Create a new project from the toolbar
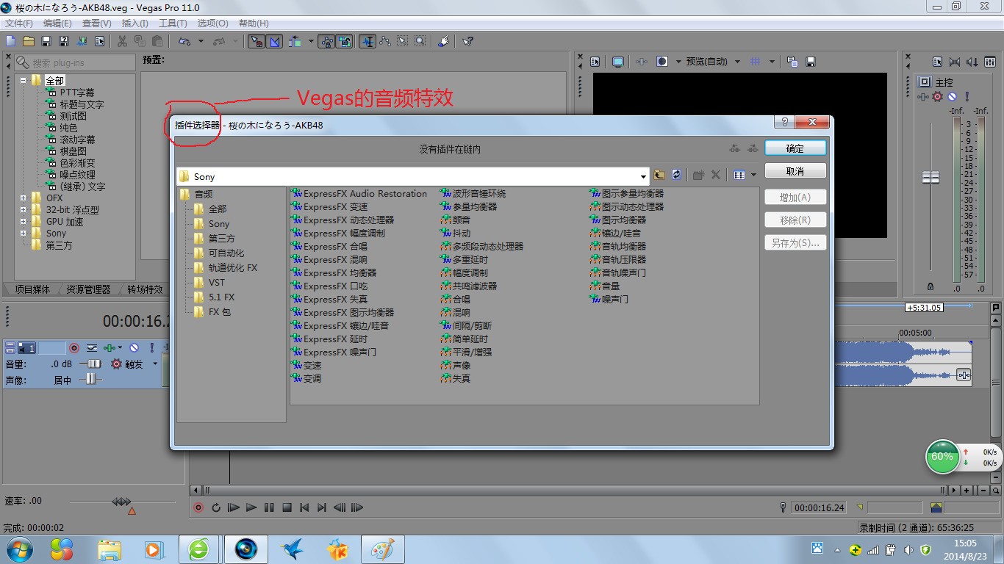 click(x=10, y=41)
